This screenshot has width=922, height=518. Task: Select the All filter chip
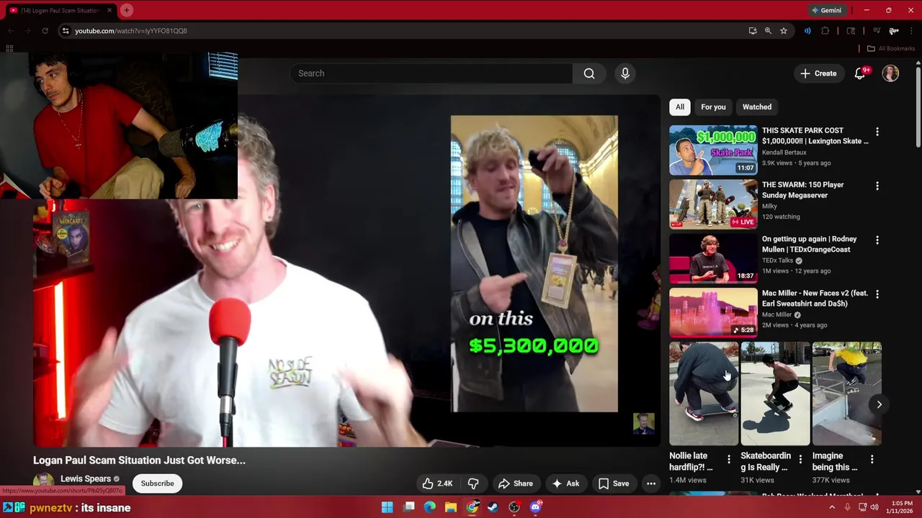pyautogui.click(x=679, y=107)
